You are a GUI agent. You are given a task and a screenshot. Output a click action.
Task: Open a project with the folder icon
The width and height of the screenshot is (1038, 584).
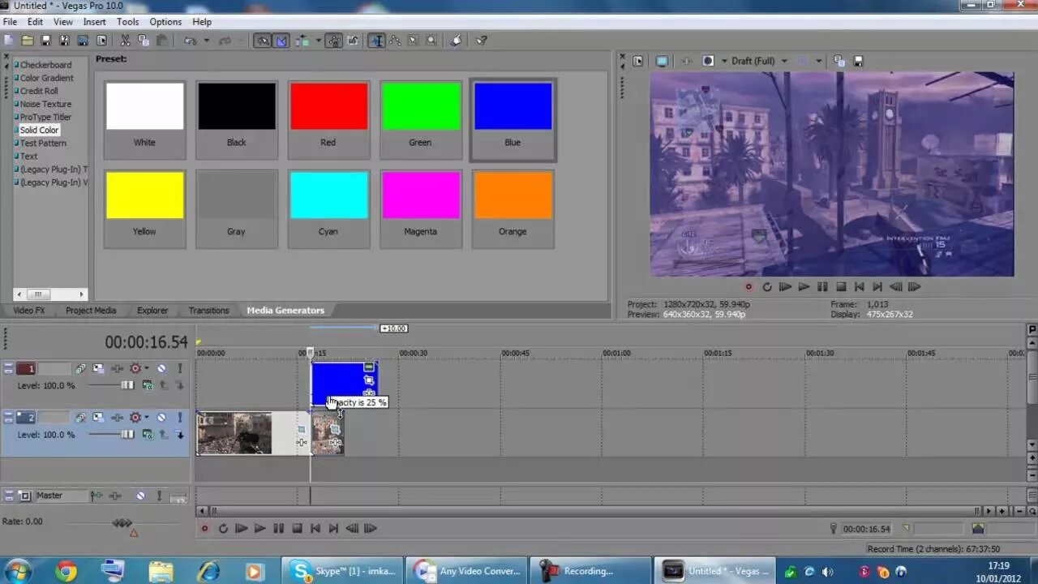coord(27,41)
